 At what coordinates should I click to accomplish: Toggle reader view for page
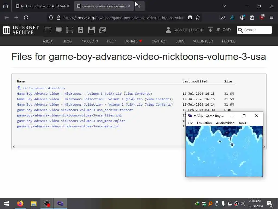190,17
